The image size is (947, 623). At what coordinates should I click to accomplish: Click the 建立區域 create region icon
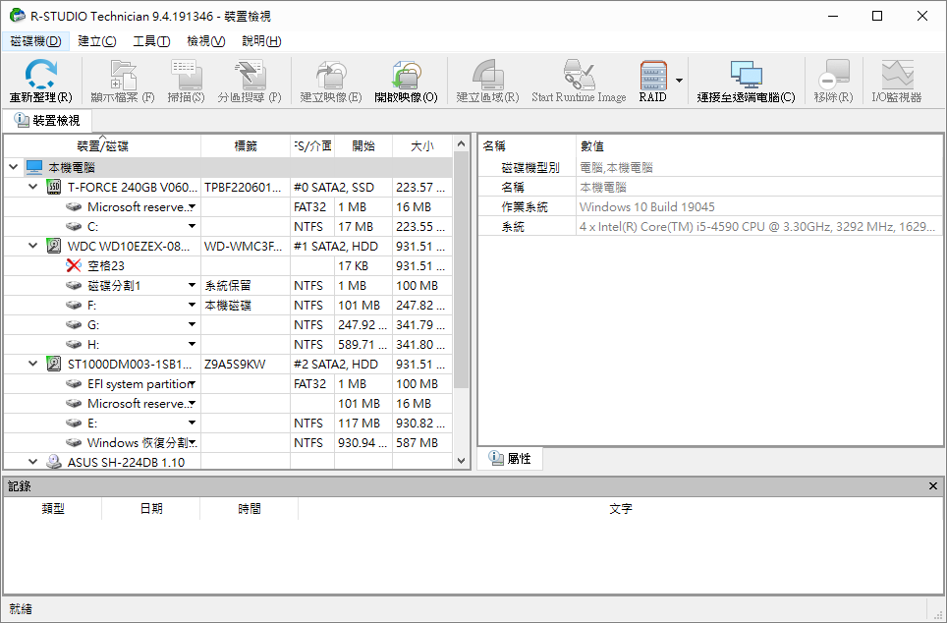[x=488, y=75]
